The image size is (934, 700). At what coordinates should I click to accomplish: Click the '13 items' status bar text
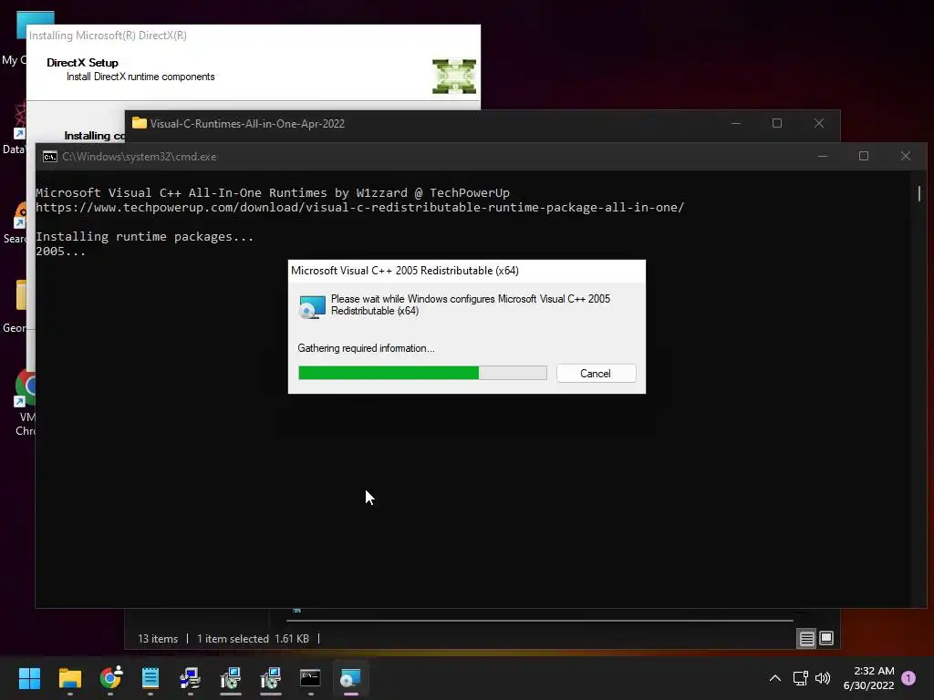click(158, 639)
